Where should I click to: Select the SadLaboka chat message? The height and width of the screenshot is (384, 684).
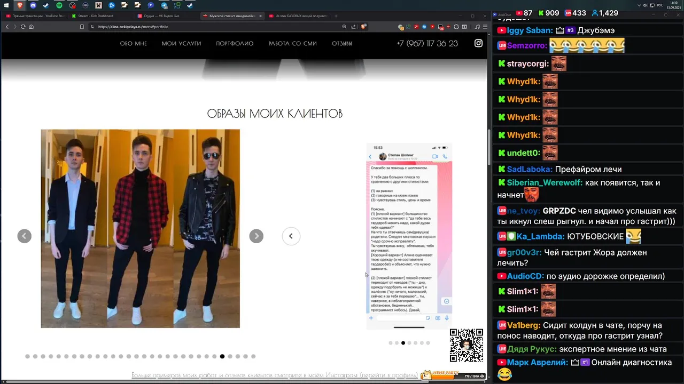coord(587,169)
